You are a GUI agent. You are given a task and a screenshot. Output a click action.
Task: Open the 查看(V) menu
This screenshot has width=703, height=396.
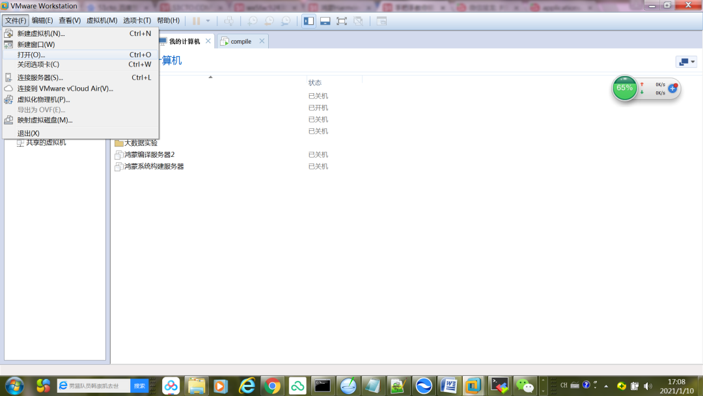click(70, 21)
